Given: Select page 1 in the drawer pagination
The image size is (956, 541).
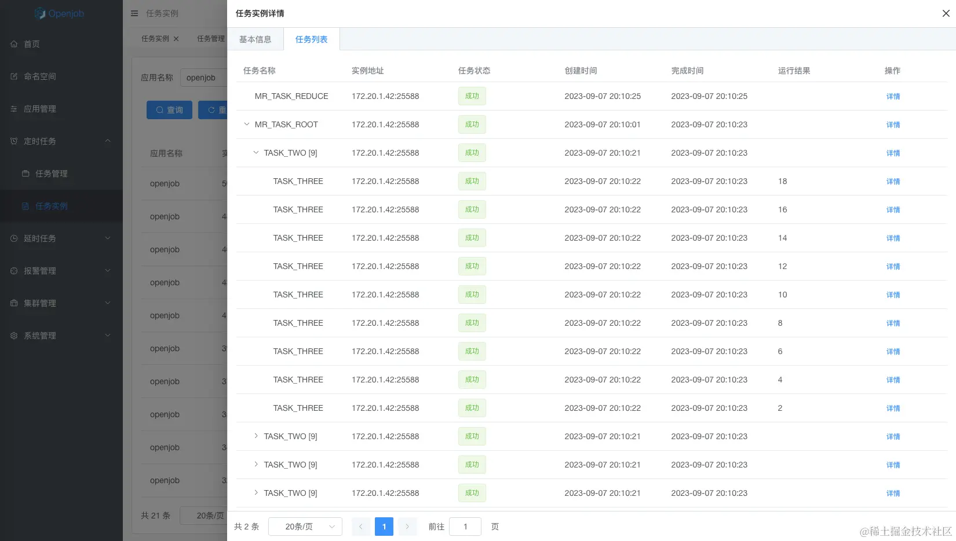Looking at the screenshot, I should coord(384,527).
